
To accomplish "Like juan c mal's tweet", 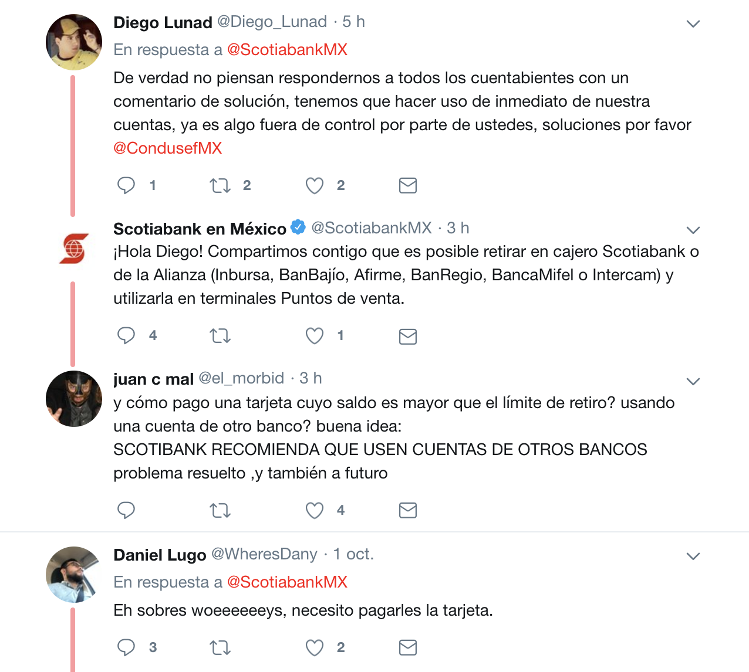I will click(x=314, y=510).
